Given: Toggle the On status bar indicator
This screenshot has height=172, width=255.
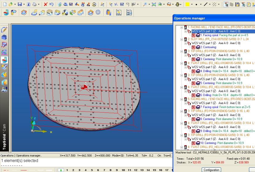Looking at the screenshot, I should [159, 156].
